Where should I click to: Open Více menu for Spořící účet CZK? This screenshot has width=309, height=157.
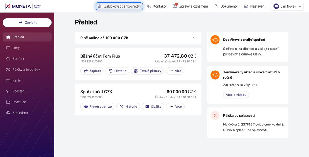[175, 106]
